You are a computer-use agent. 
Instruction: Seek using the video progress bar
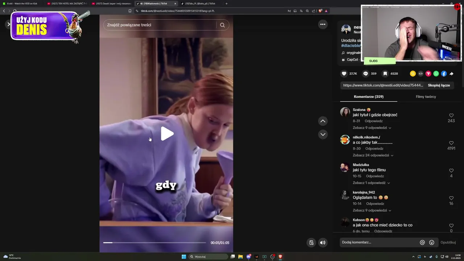[154, 243]
